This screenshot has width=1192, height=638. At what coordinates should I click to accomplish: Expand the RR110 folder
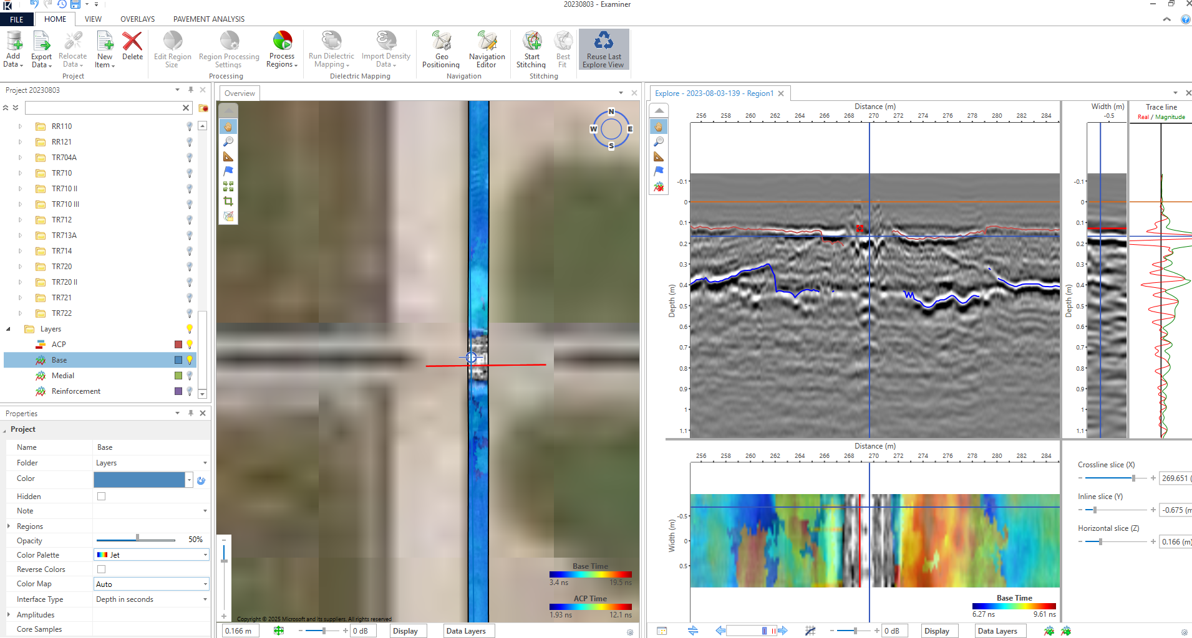coord(20,126)
